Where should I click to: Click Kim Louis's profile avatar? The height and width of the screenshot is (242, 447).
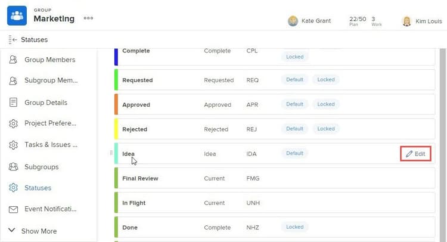[x=407, y=21]
